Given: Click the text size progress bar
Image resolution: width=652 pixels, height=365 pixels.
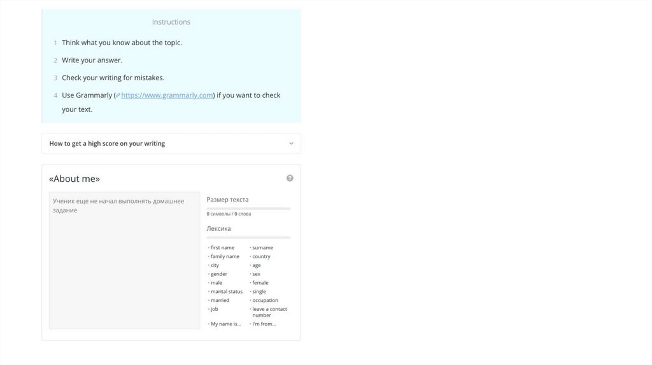Looking at the screenshot, I should (x=248, y=209).
